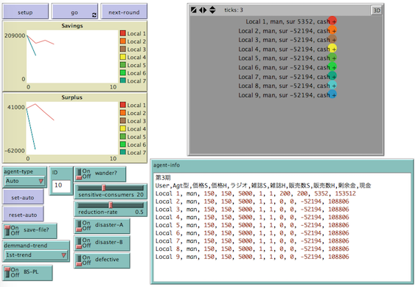Click Local 3 brown swatch in Savings legend

tap(123, 49)
